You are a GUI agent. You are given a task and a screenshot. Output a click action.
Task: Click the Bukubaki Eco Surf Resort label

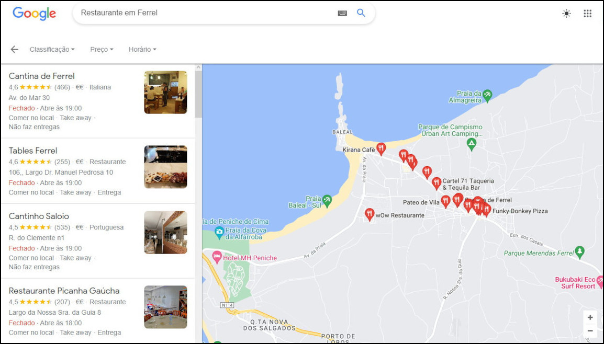[575, 283]
